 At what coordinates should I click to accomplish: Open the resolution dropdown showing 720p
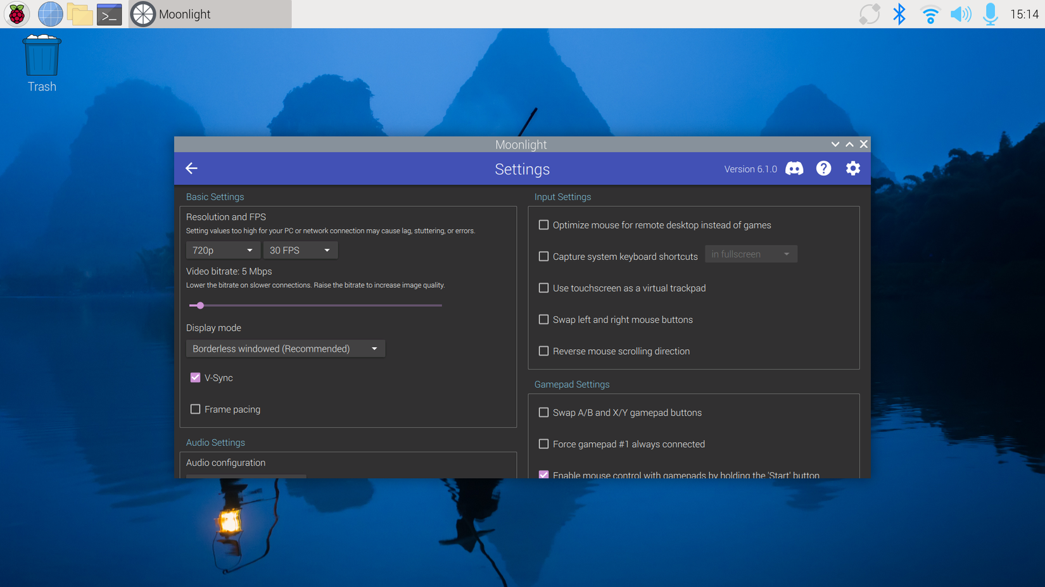click(x=222, y=250)
